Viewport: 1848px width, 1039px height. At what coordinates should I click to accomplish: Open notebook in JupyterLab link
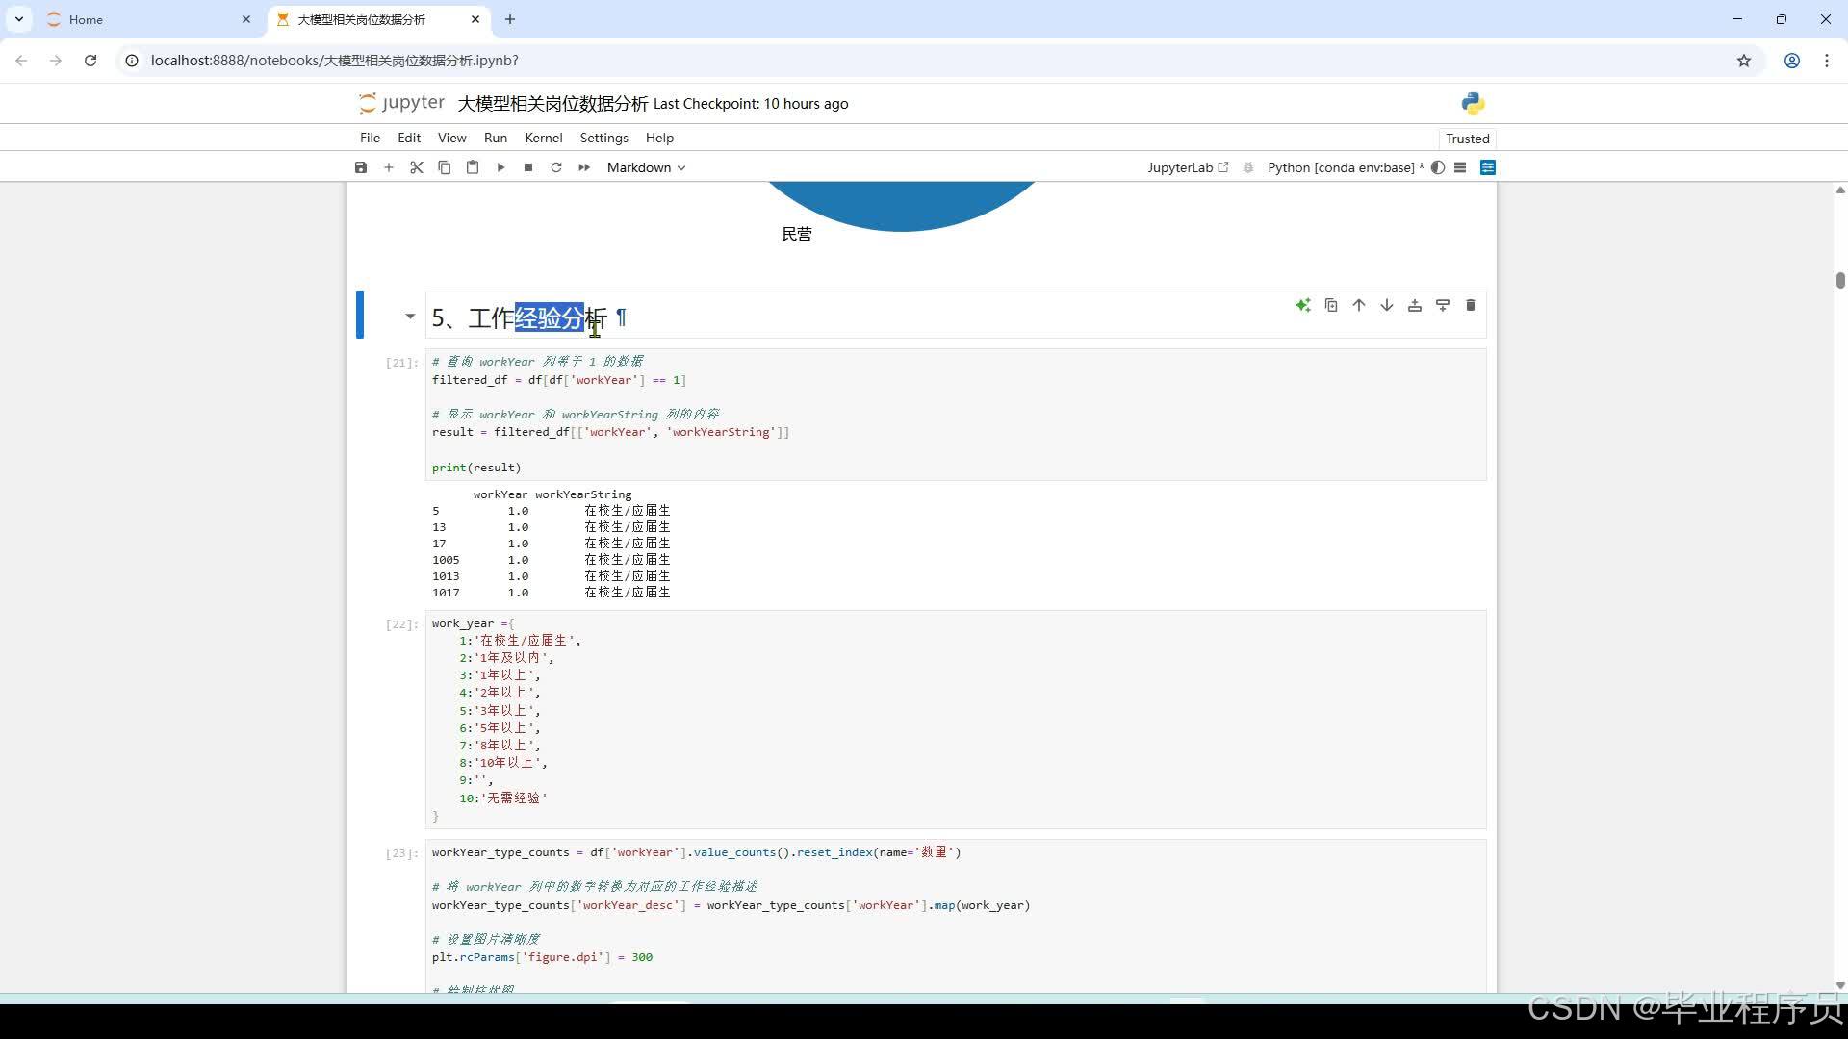[1188, 167]
